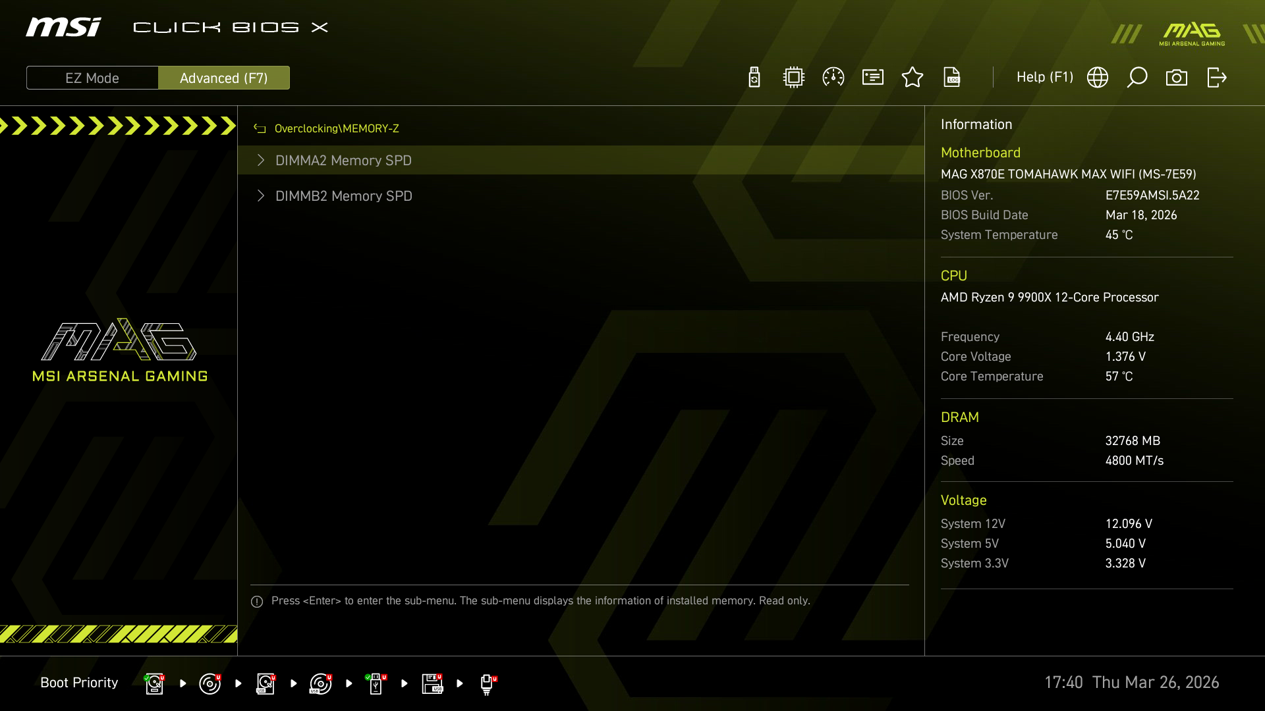Open Help with the Help (F1) button
This screenshot has width=1265, height=711.
(1044, 77)
